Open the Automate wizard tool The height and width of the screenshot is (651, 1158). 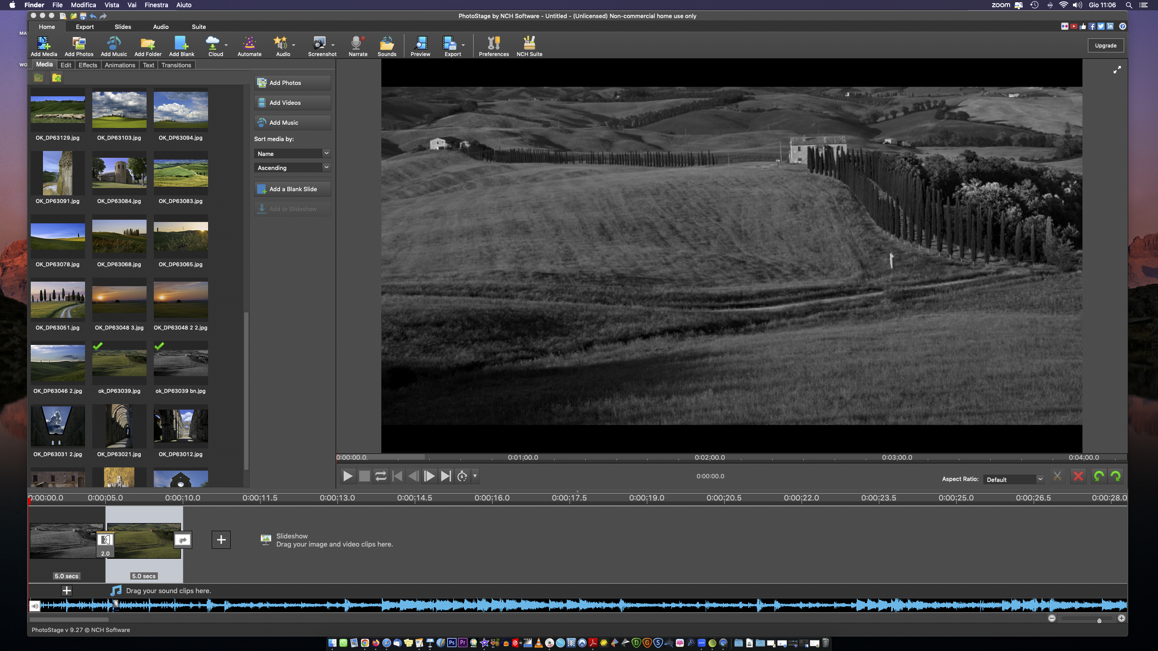(249, 46)
